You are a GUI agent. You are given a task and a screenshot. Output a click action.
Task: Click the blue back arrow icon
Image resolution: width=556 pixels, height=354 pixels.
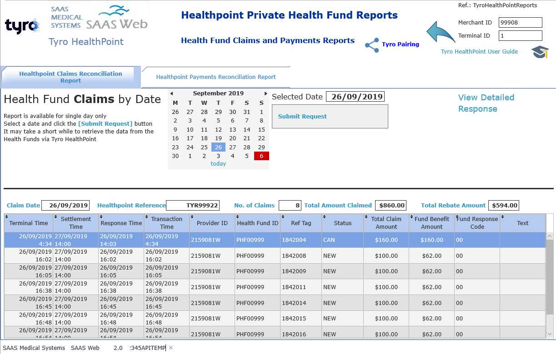pos(440,32)
